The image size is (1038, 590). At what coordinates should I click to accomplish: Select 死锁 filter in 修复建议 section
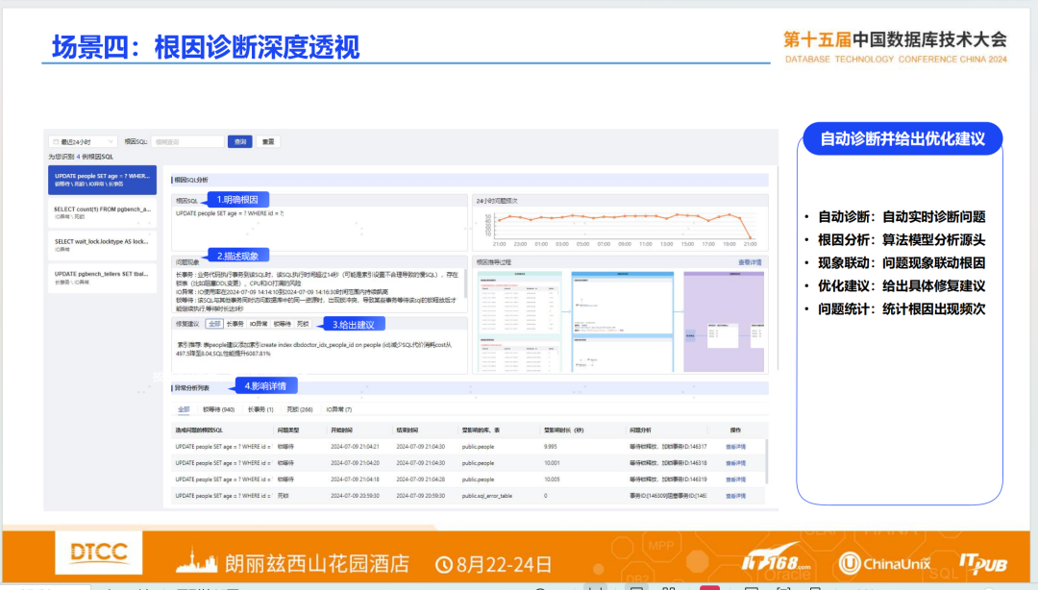point(303,324)
